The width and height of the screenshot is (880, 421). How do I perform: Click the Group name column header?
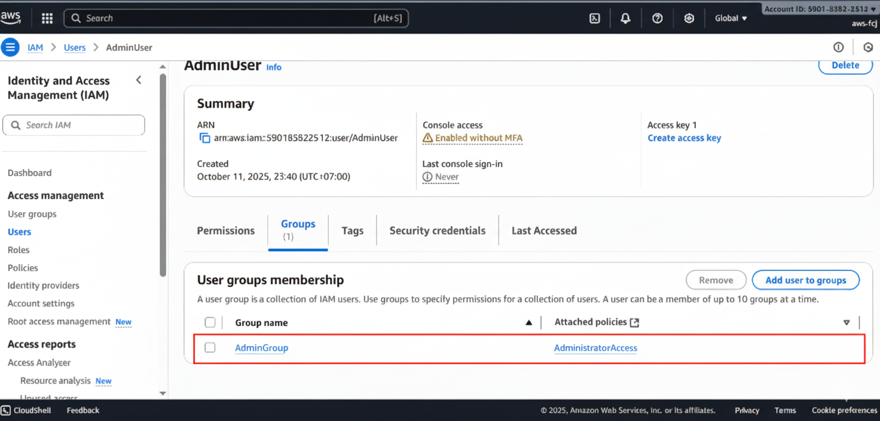(261, 323)
